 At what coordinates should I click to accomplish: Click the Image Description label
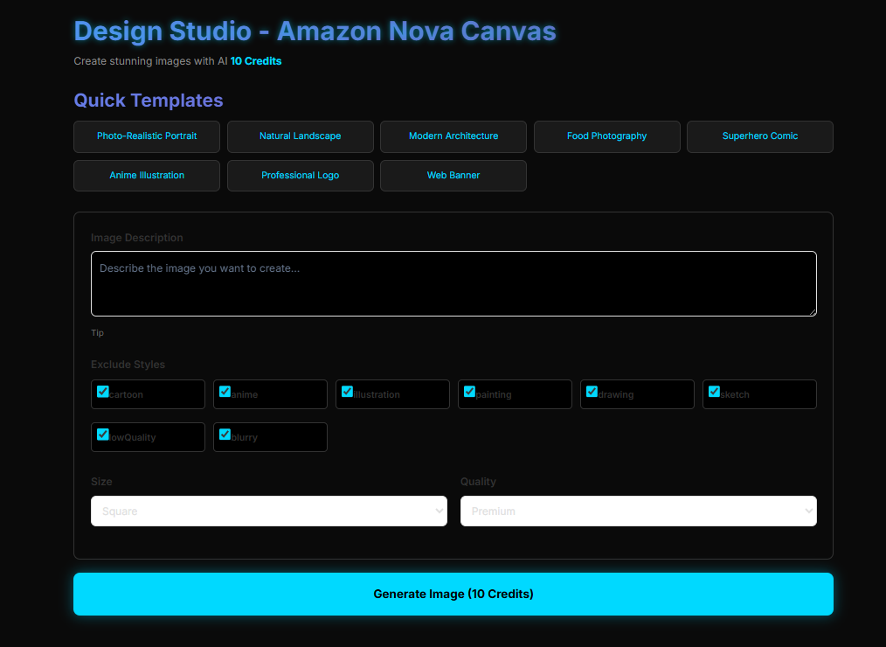[x=136, y=238]
